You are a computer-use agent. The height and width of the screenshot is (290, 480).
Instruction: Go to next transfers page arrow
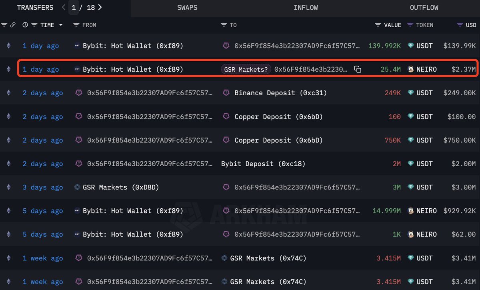pos(100,8)
